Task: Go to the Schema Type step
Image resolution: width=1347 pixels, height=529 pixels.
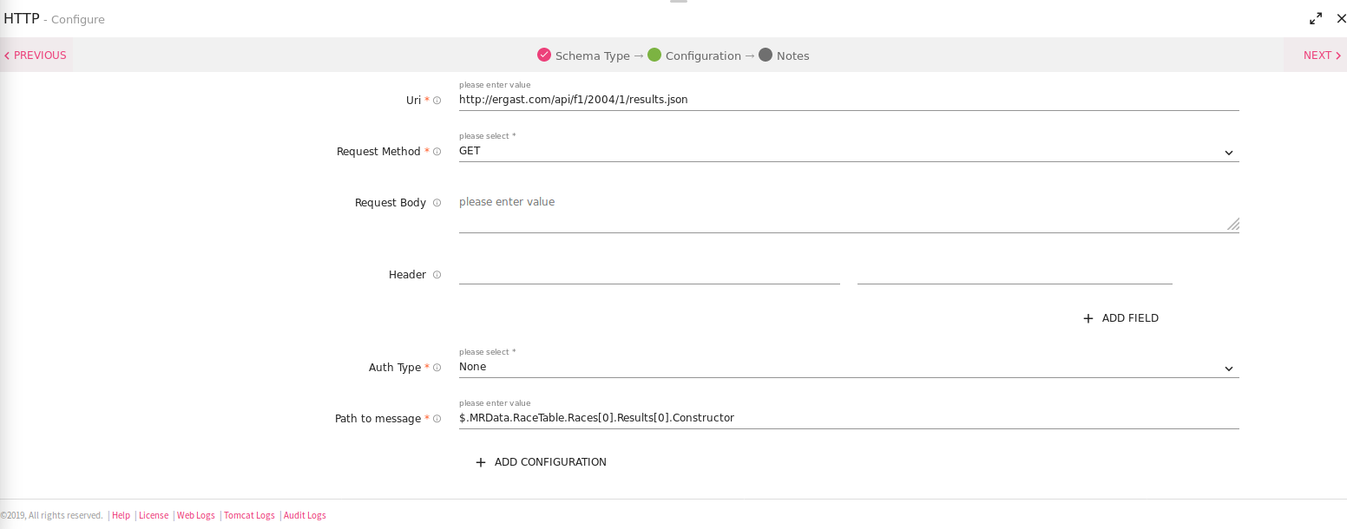Action: click(x=583, y=56)
